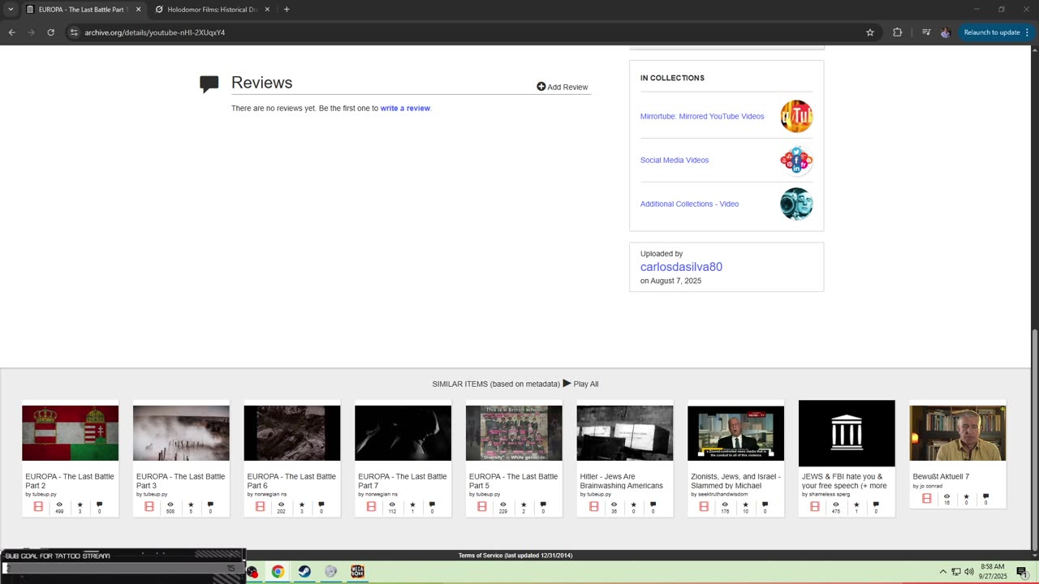1039x584 pixels.
Task: Open the network icon in the system tray
Action: click(956, 572)
